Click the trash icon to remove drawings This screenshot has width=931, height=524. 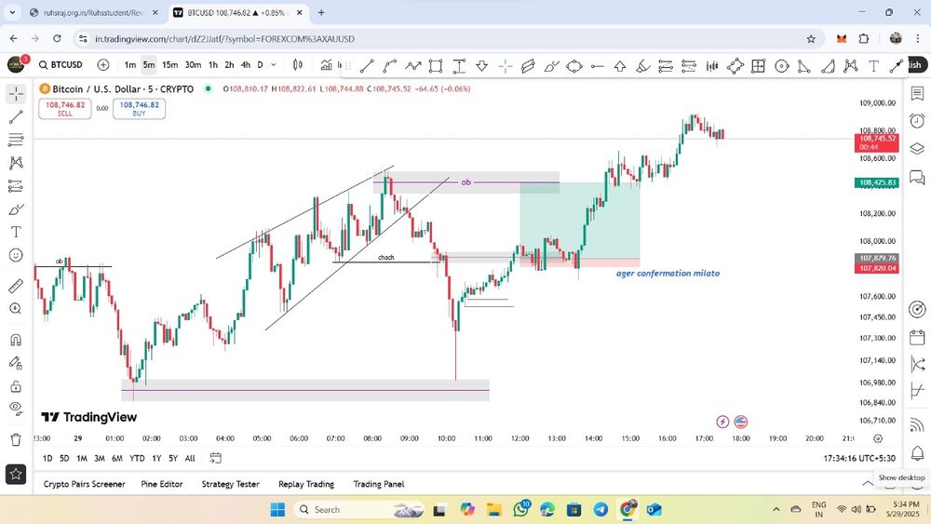(16, 439)
